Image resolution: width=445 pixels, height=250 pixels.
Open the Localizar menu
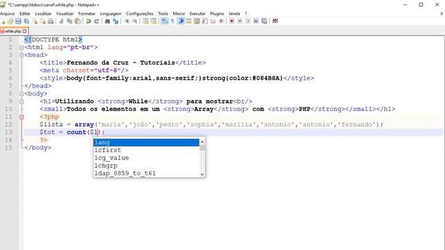[x=43, y=14]
